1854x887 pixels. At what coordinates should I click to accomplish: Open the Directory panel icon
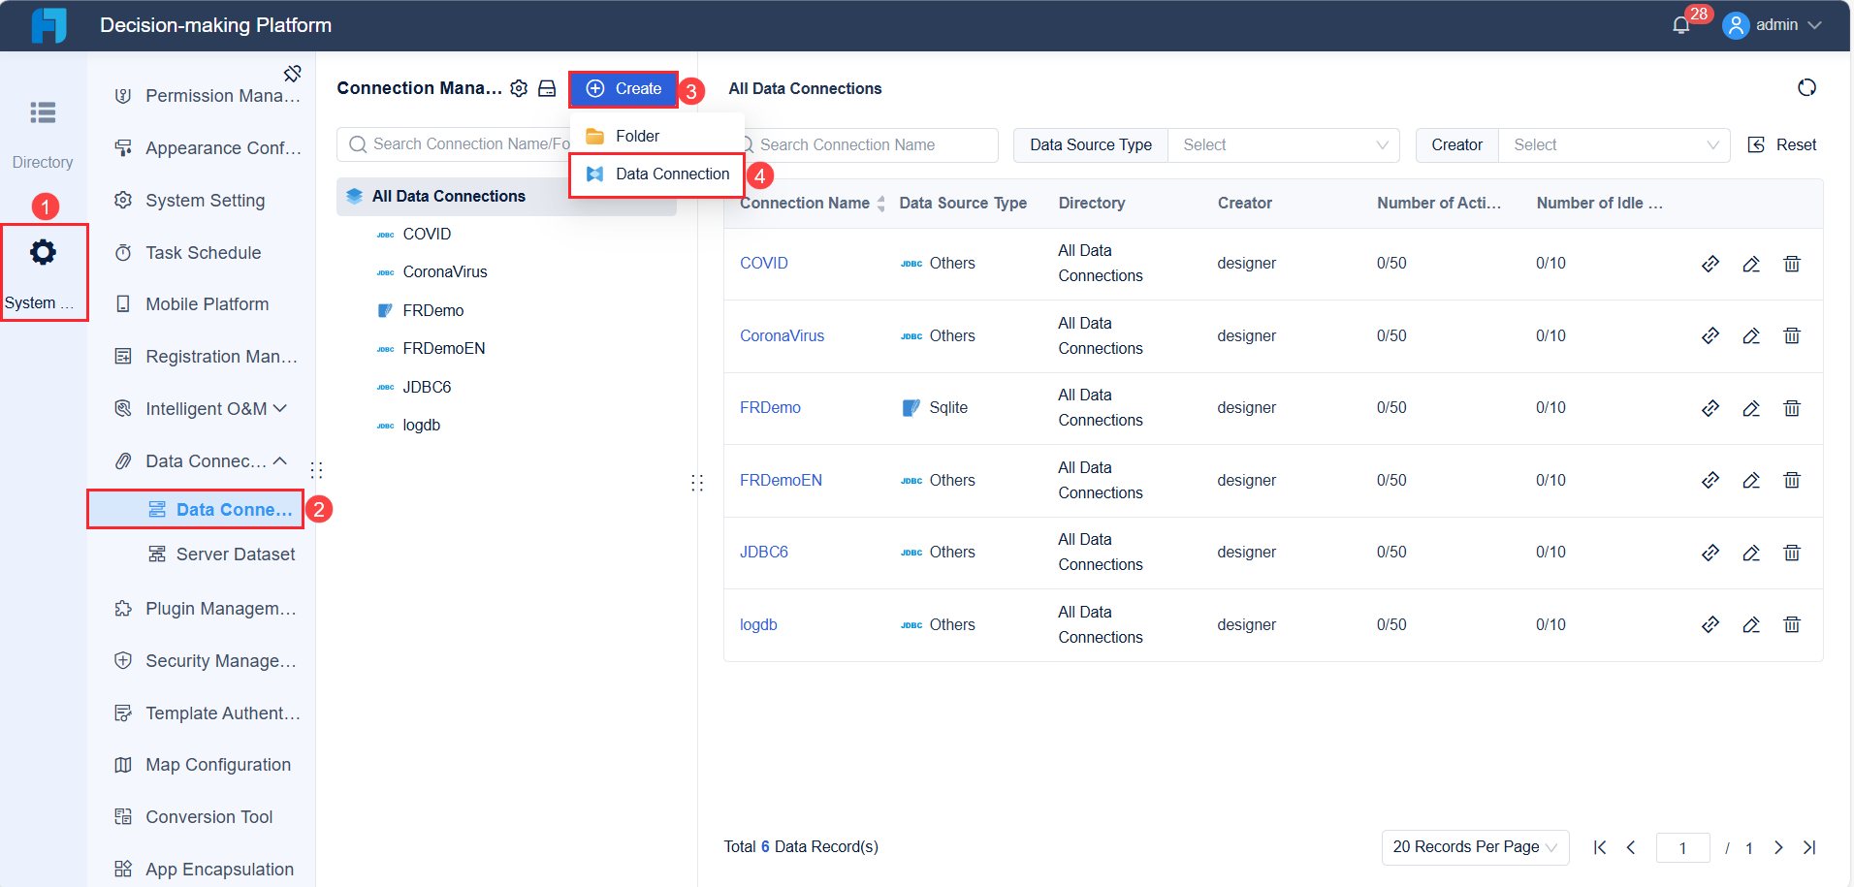point(43,112)
